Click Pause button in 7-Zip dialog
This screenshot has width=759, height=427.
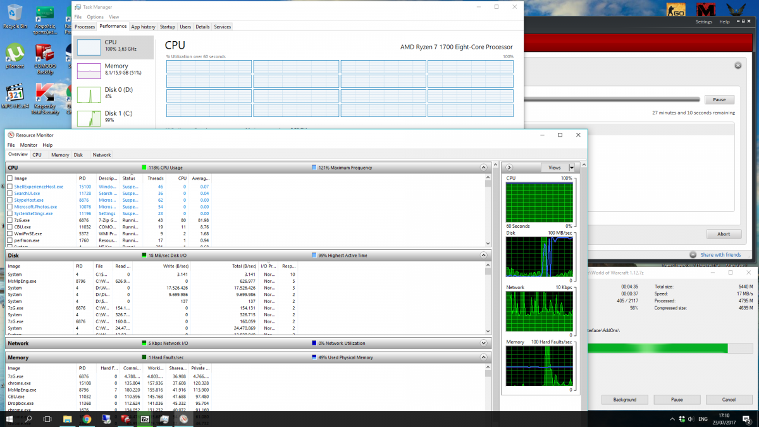(x=677, y=400)
